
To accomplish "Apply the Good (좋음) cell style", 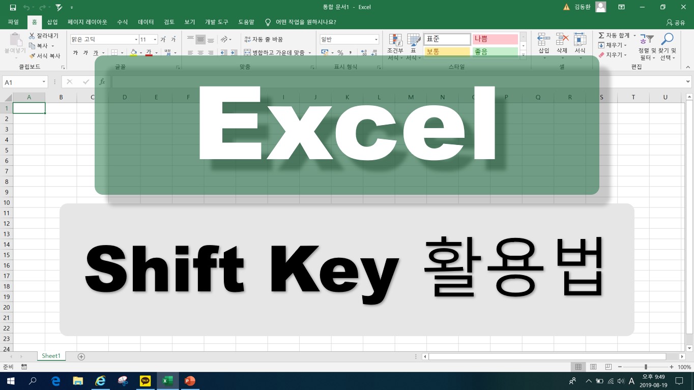I will pyautogui.click(x=496, y=52).
